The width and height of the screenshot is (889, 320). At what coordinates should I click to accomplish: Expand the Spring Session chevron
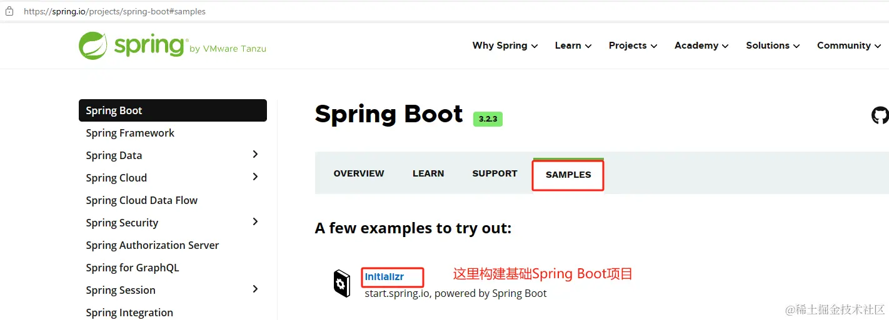(255, 289)
